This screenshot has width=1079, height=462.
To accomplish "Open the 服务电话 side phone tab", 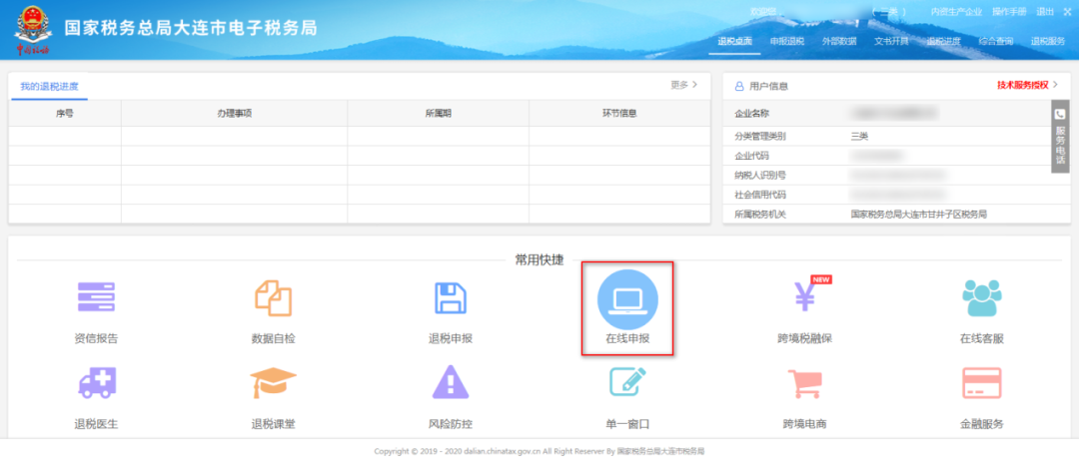I will click(x=1060, y=137).
